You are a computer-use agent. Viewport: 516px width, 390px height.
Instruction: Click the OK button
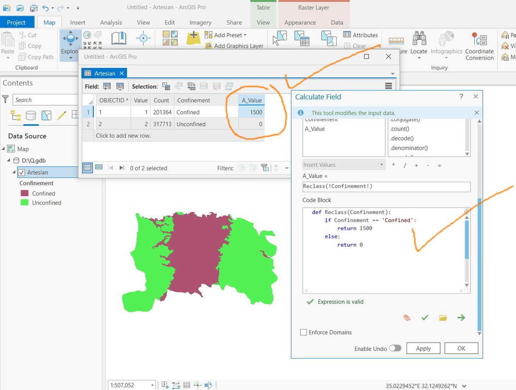pos(461,348)
